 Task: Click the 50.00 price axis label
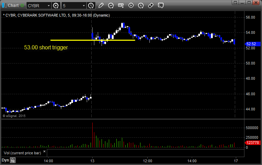pos(250,63)
